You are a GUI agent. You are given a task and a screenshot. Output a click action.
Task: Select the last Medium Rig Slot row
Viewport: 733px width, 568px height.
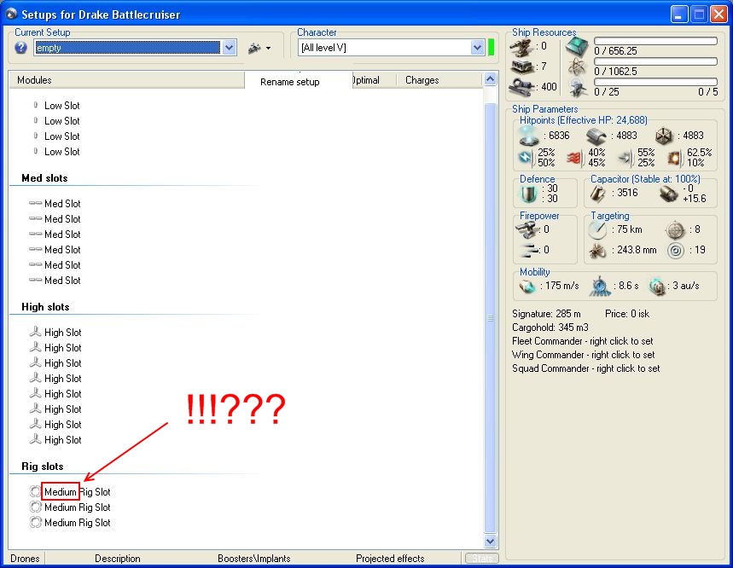pyautogui.click(x=70, y=522)
